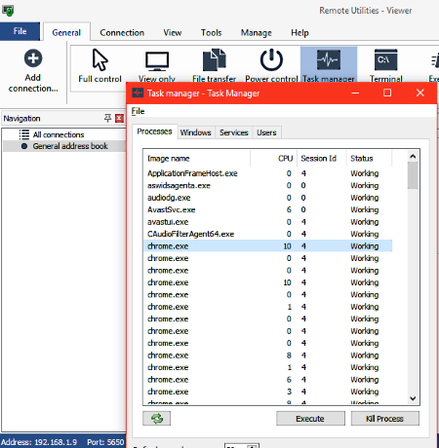The height and width of the screenshot is (448, 439).
Task: Switch to the Processes tab
Action: (154, 131)
